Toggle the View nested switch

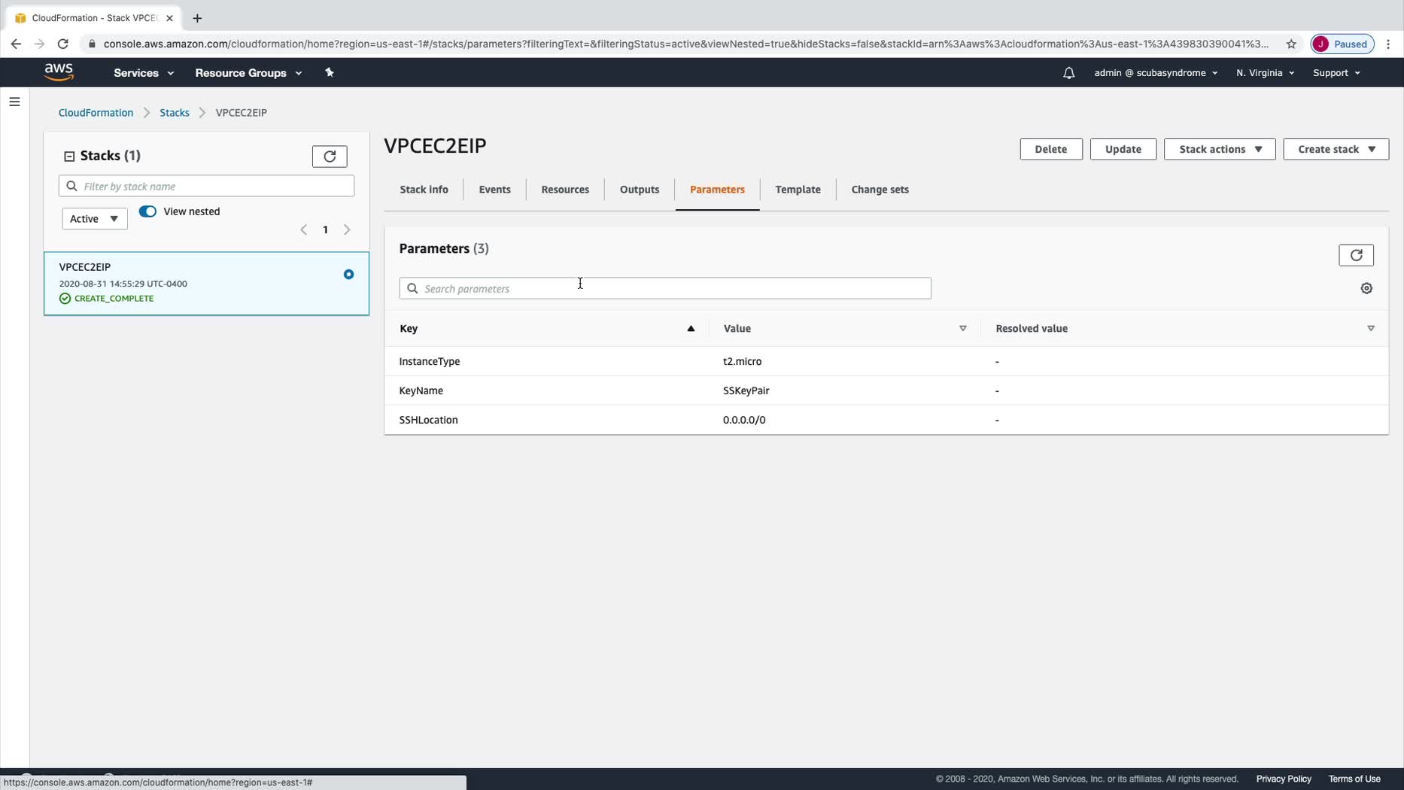[147, 211]
